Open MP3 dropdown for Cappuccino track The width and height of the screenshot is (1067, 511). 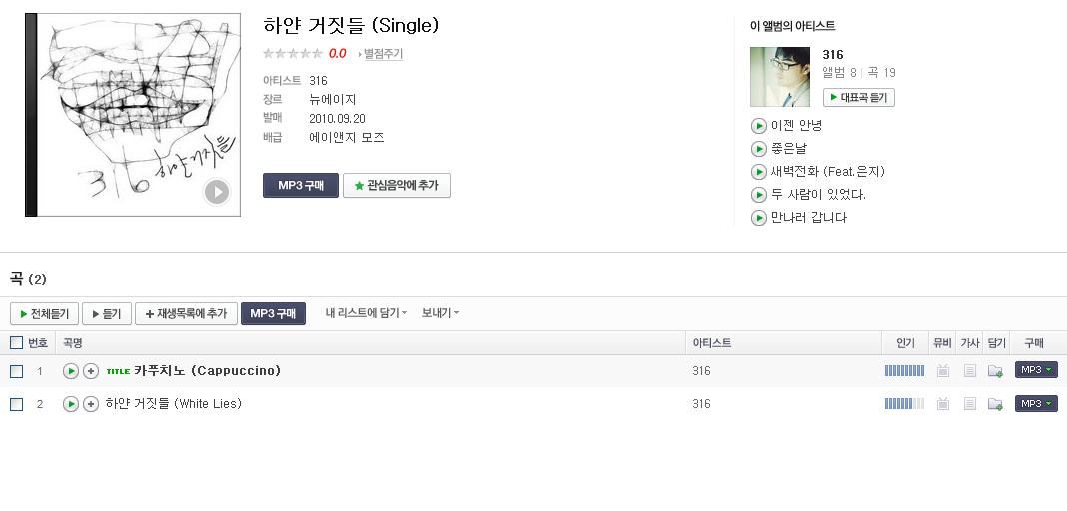tap(1036, 370)
